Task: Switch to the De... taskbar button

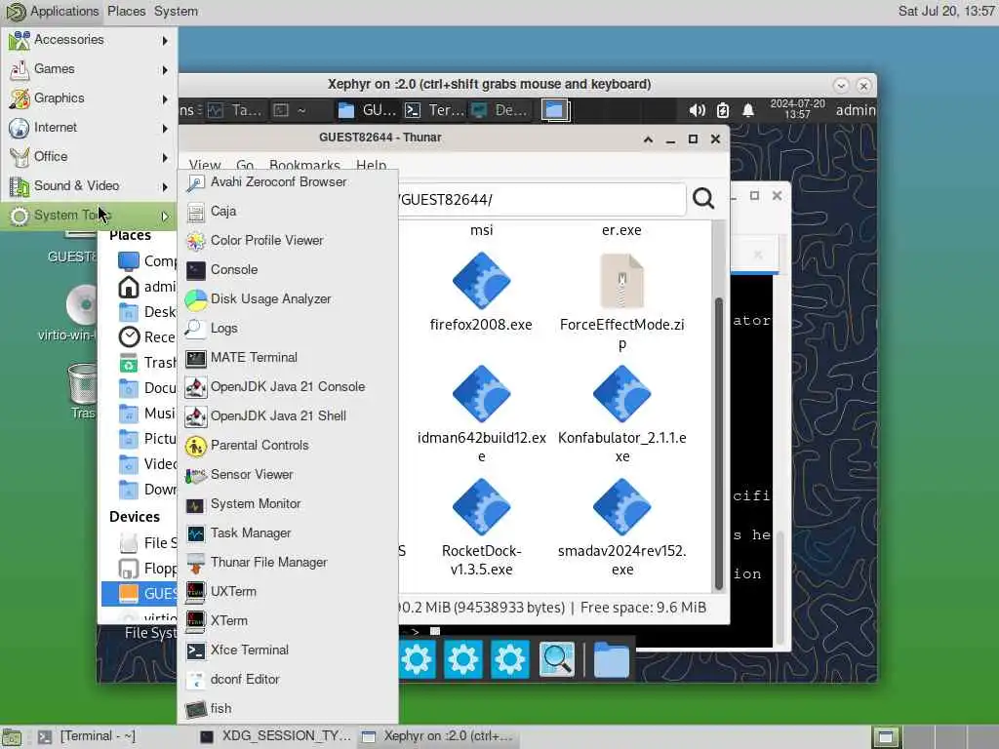Action: pyautogui.click(x=500, y=110)
